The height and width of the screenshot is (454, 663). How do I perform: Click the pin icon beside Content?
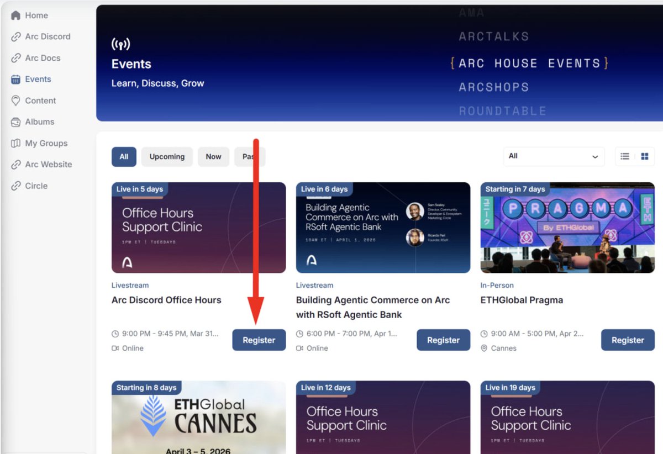pyautogui.click(x=15, y=101)
